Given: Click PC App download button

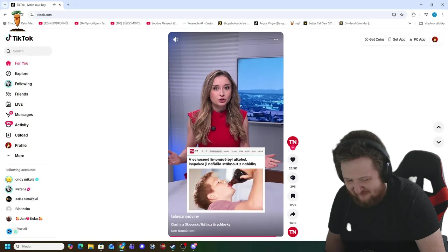Looking at the screenshot, I should coord(417,40).
